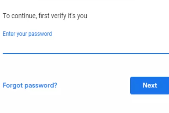
Task: Click the "verify it's you" portion of the heading
Action: [x=72, y=16]
